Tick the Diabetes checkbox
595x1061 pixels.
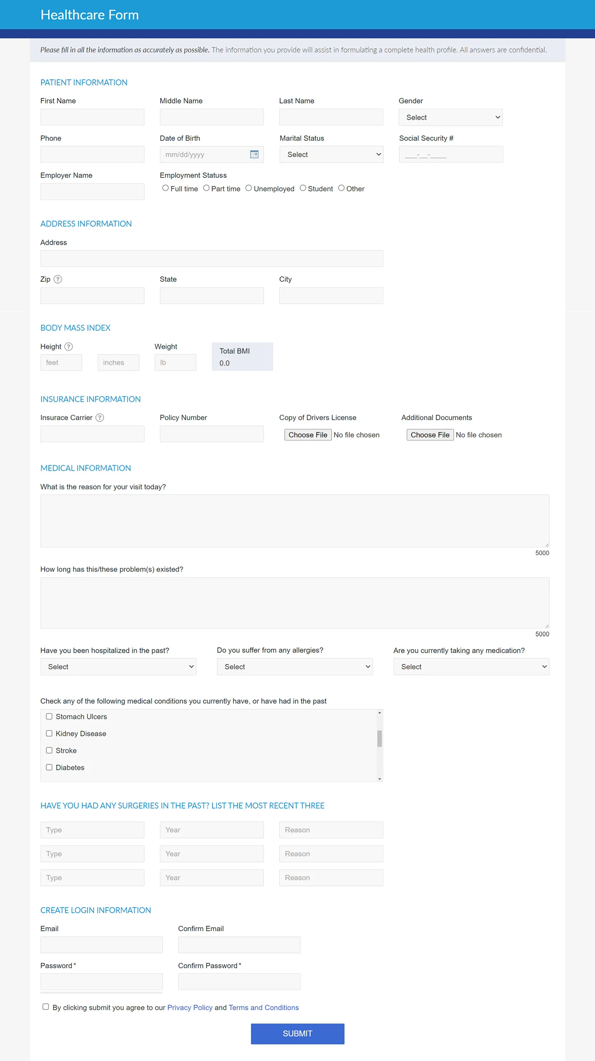click(49, 767)
